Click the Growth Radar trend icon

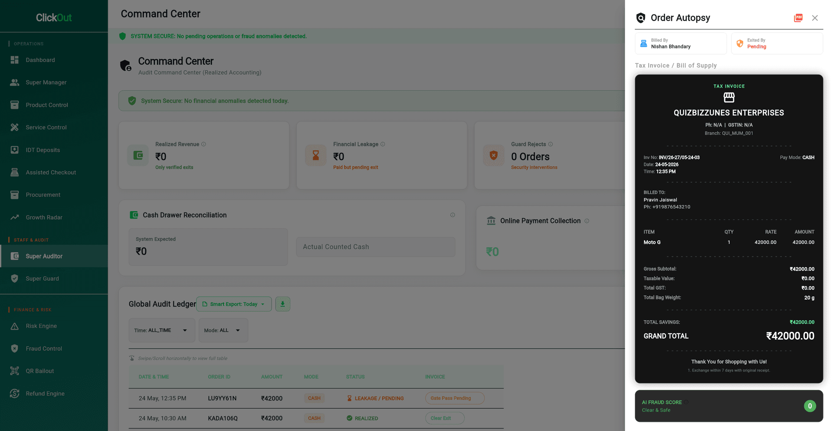(x=15, y=217)
